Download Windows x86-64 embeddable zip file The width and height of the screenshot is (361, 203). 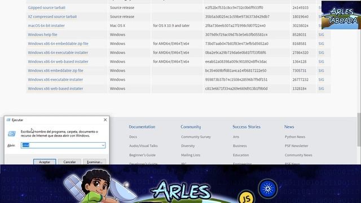coord(58,43)
